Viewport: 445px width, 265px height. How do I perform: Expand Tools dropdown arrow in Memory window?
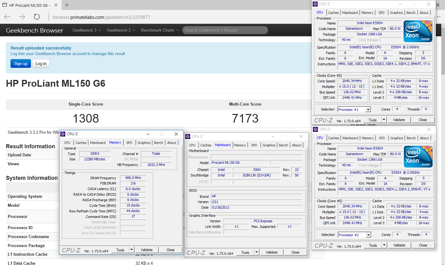[131, 250]
